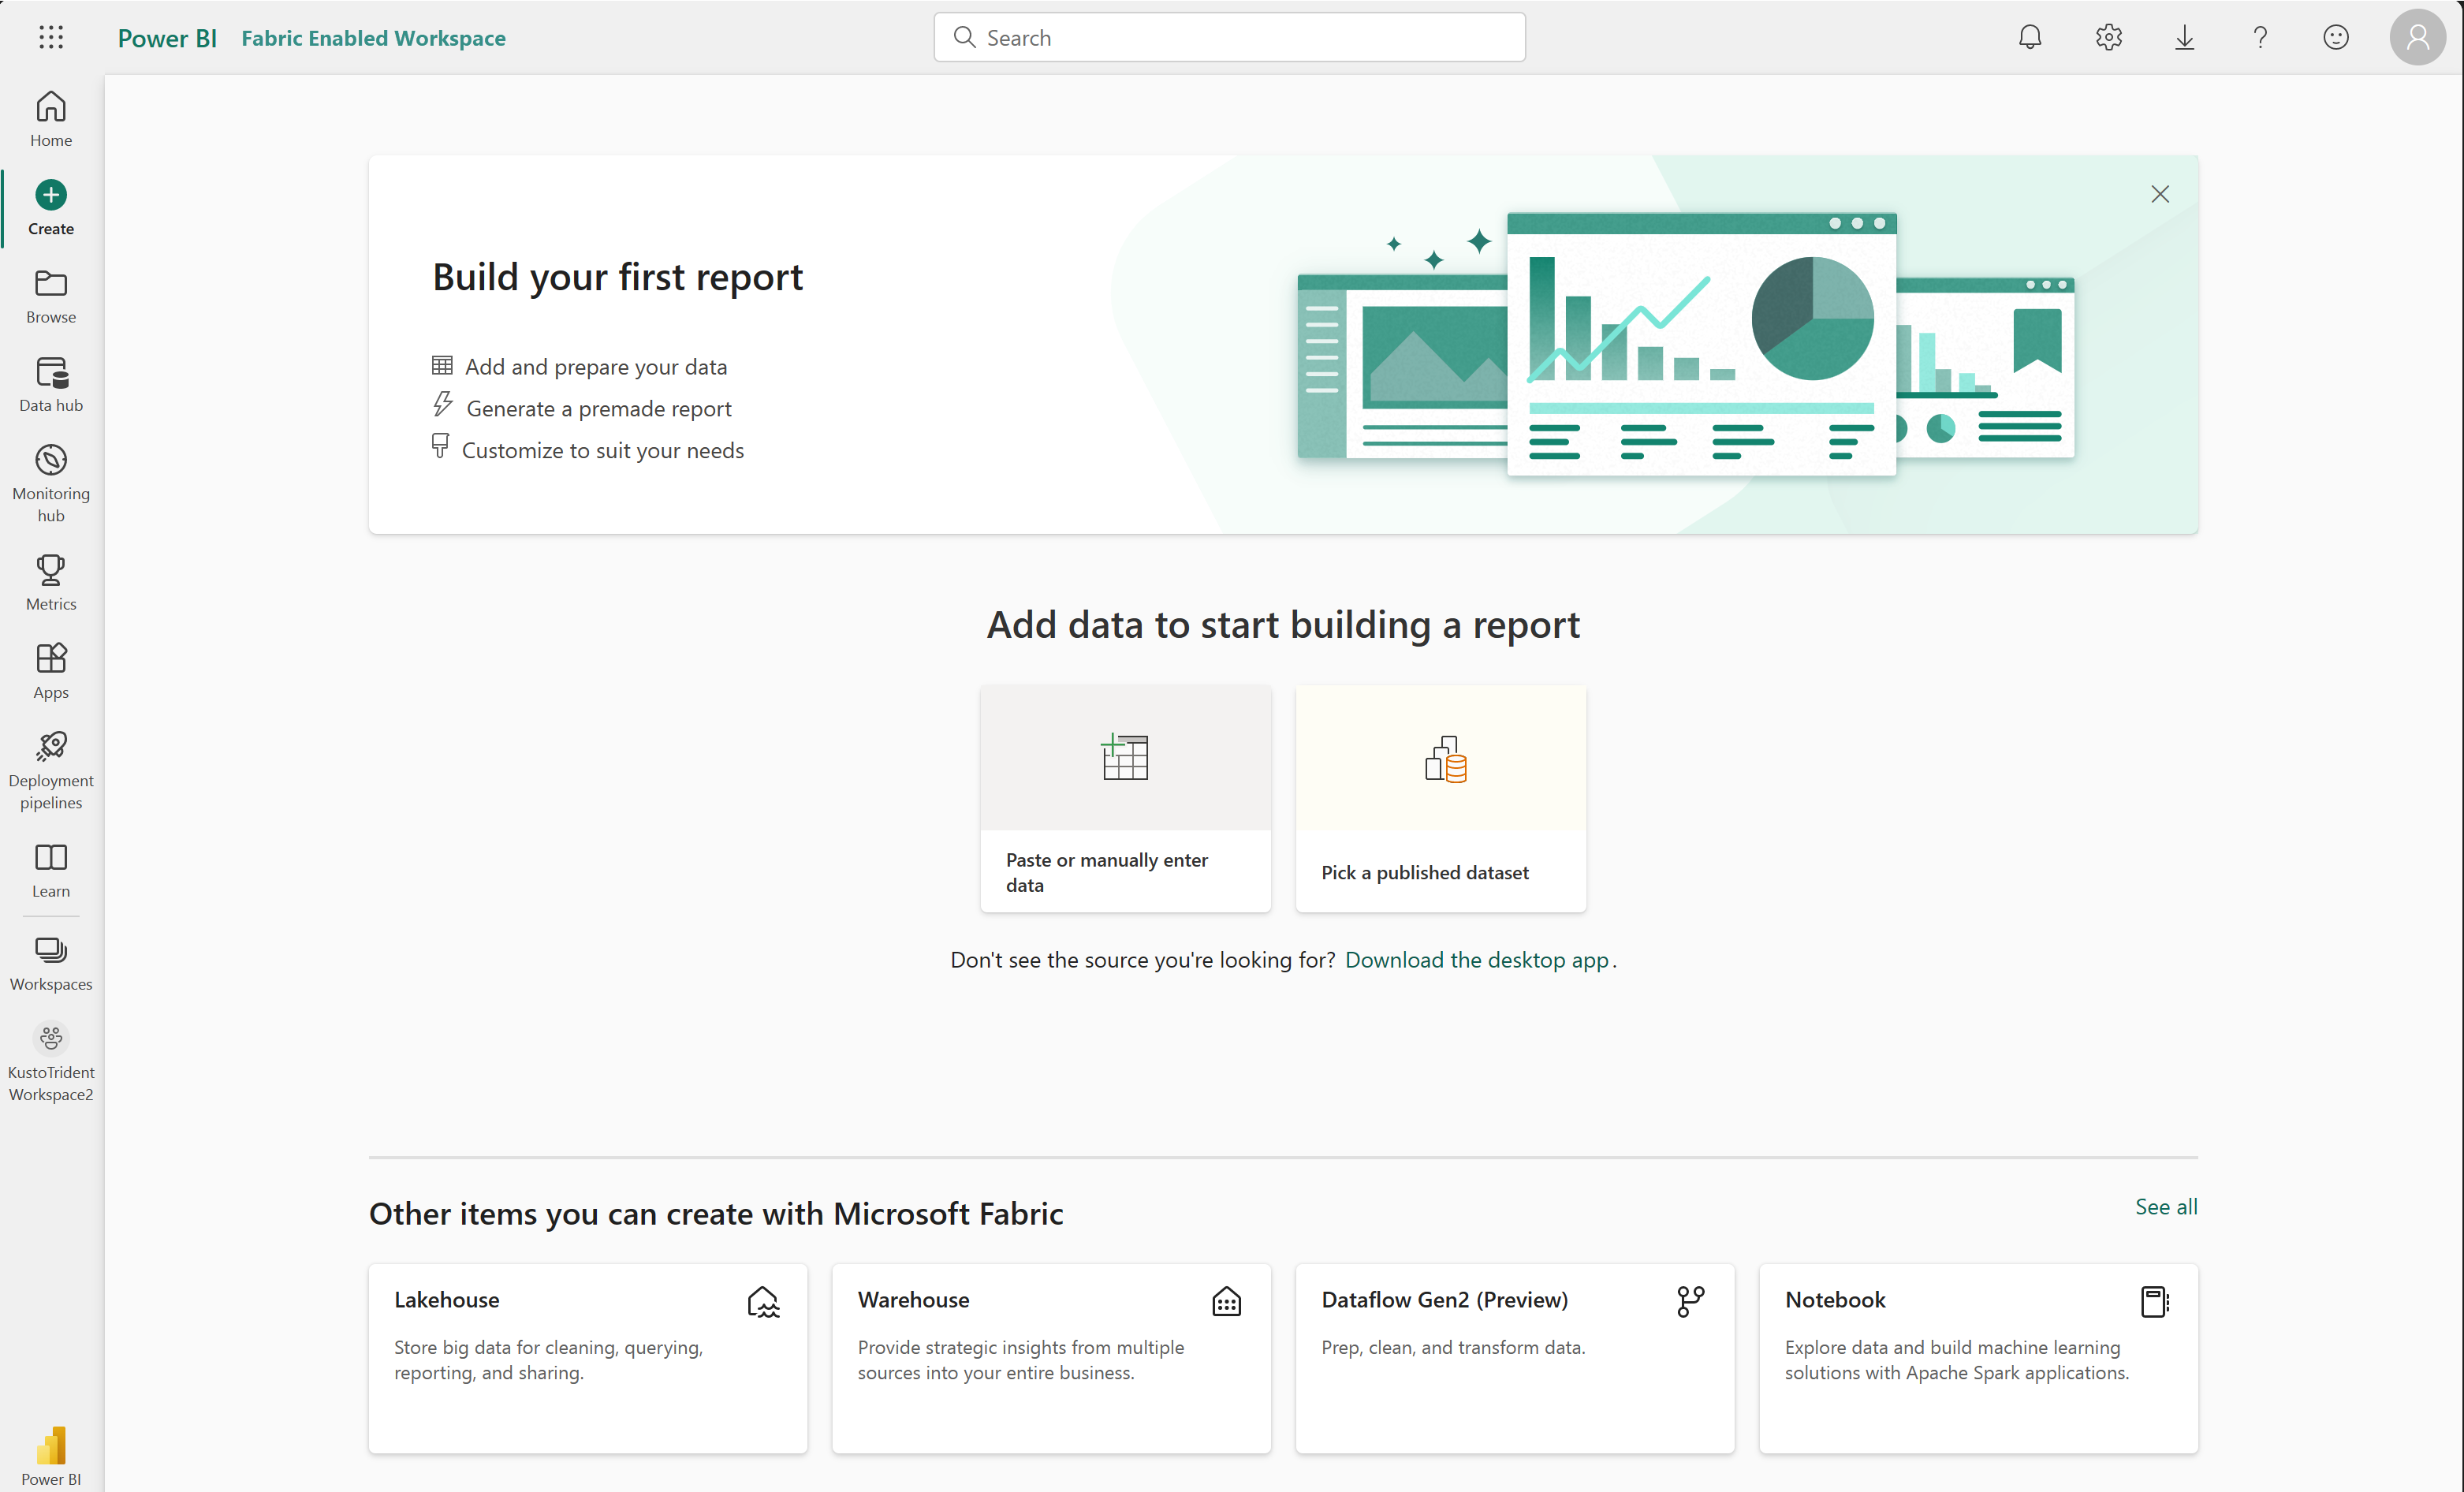The width and height of the screenshot is (2464, 1492).
Task: Click 'Generate a premade report' text
Action: point(599,408)
